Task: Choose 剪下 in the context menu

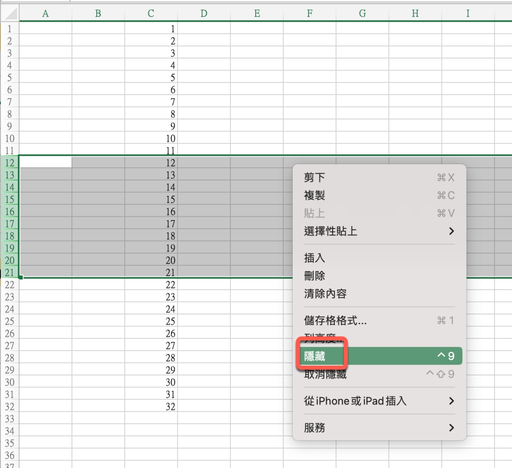Action: (x=379, y=177)
